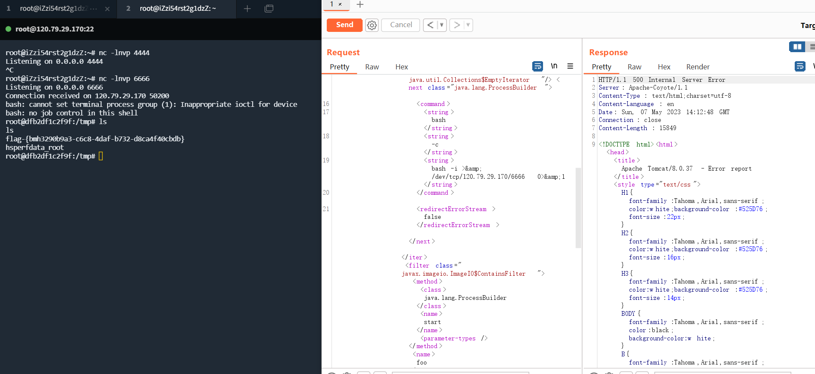Click 'nc -lnvp 4444' command line
The height and width of the screenshot is (374, 815).
pos(78,53)
